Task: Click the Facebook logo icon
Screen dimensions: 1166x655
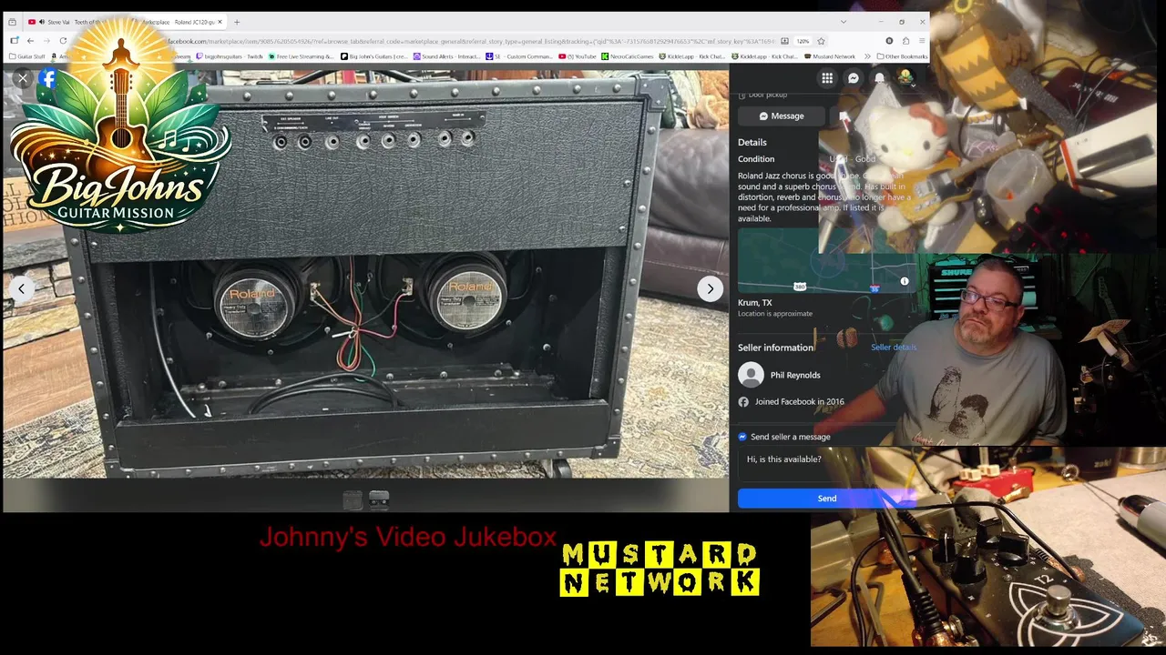Action: click(48, 78)
